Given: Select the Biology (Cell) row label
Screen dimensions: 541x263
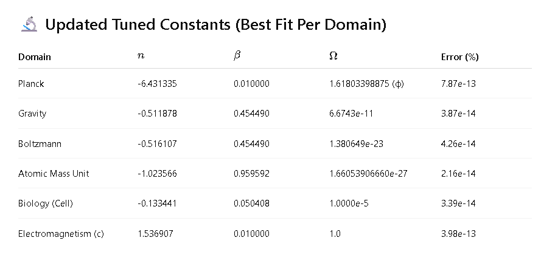Looking at the screenshot, I should tap(46, 203).
